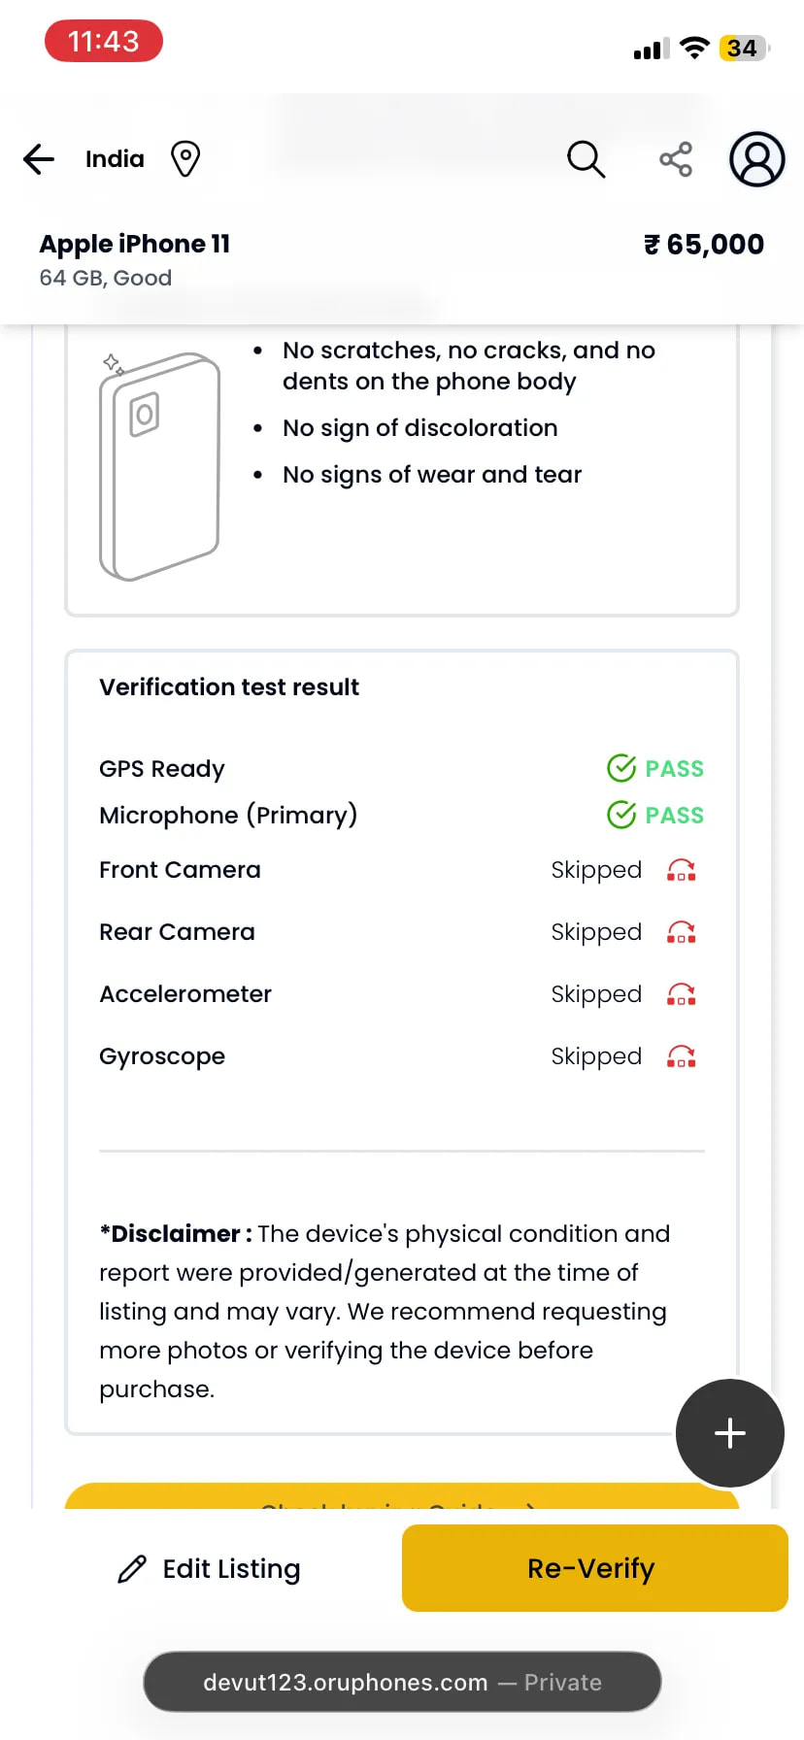Tap the devut123.oruphones.com address bar
Screen dimensions: 804x1740
(402, 1682)
